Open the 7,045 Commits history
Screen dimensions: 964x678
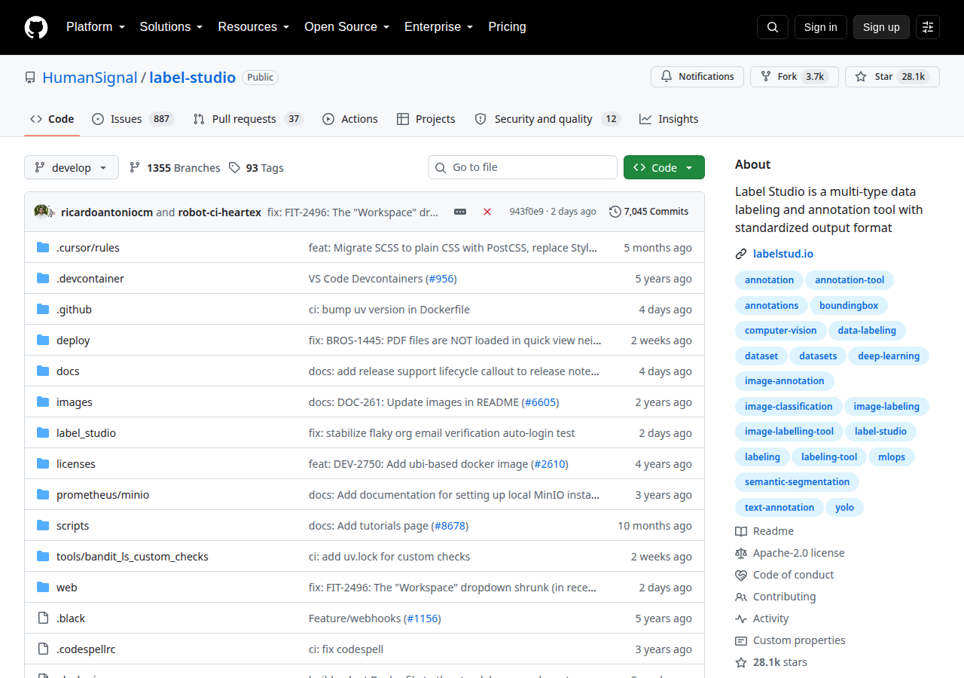648,212
